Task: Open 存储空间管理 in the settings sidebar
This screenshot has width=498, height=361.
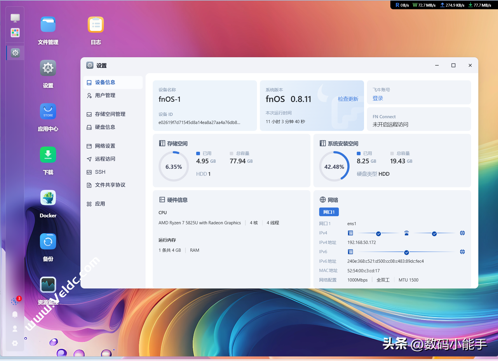Action: coord(110,114)
